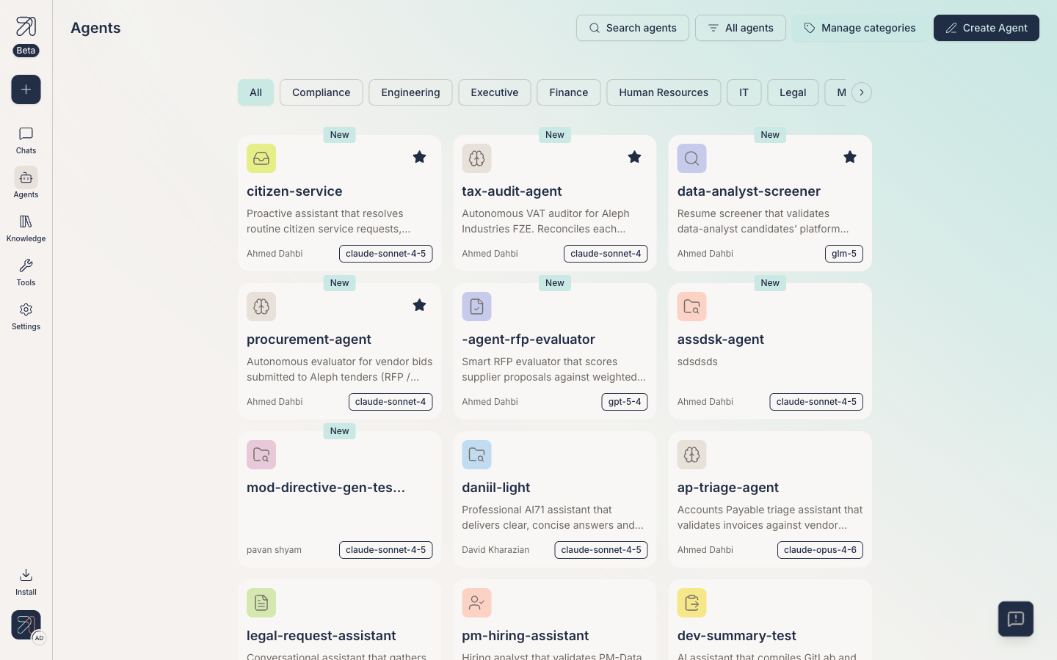1057x660 pixels.
Task: Select the Legal category tab
Action: 793,92
